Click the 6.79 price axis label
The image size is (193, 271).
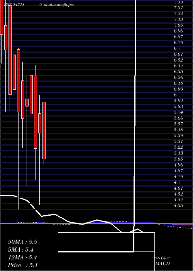click(x=178, y=43)
